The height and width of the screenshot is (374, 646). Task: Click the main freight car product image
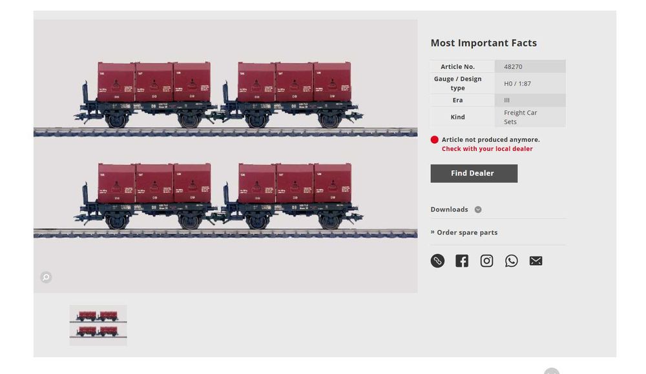point(225,156)
